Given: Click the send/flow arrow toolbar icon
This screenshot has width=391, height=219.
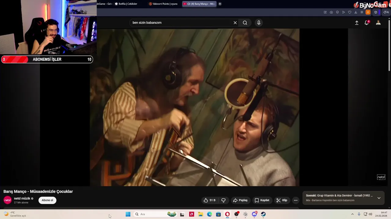Looking at the screenshot, I should [343, 12].
